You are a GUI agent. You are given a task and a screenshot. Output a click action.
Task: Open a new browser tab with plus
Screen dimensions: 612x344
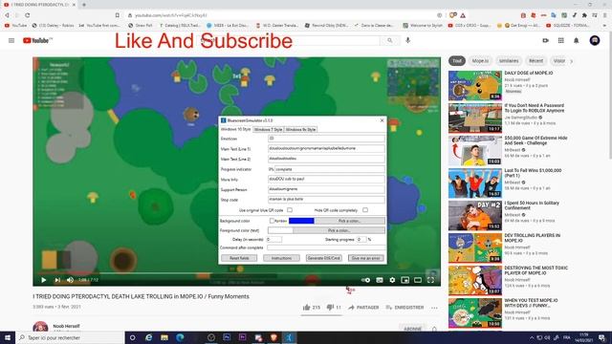pyautogui.click(x=84, y=5)
